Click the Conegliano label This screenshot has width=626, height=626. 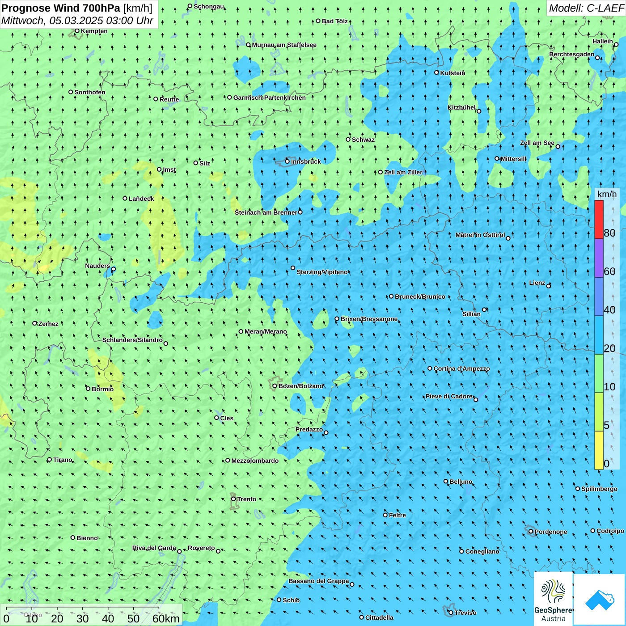pyautogui.click(x=482, y=551)
